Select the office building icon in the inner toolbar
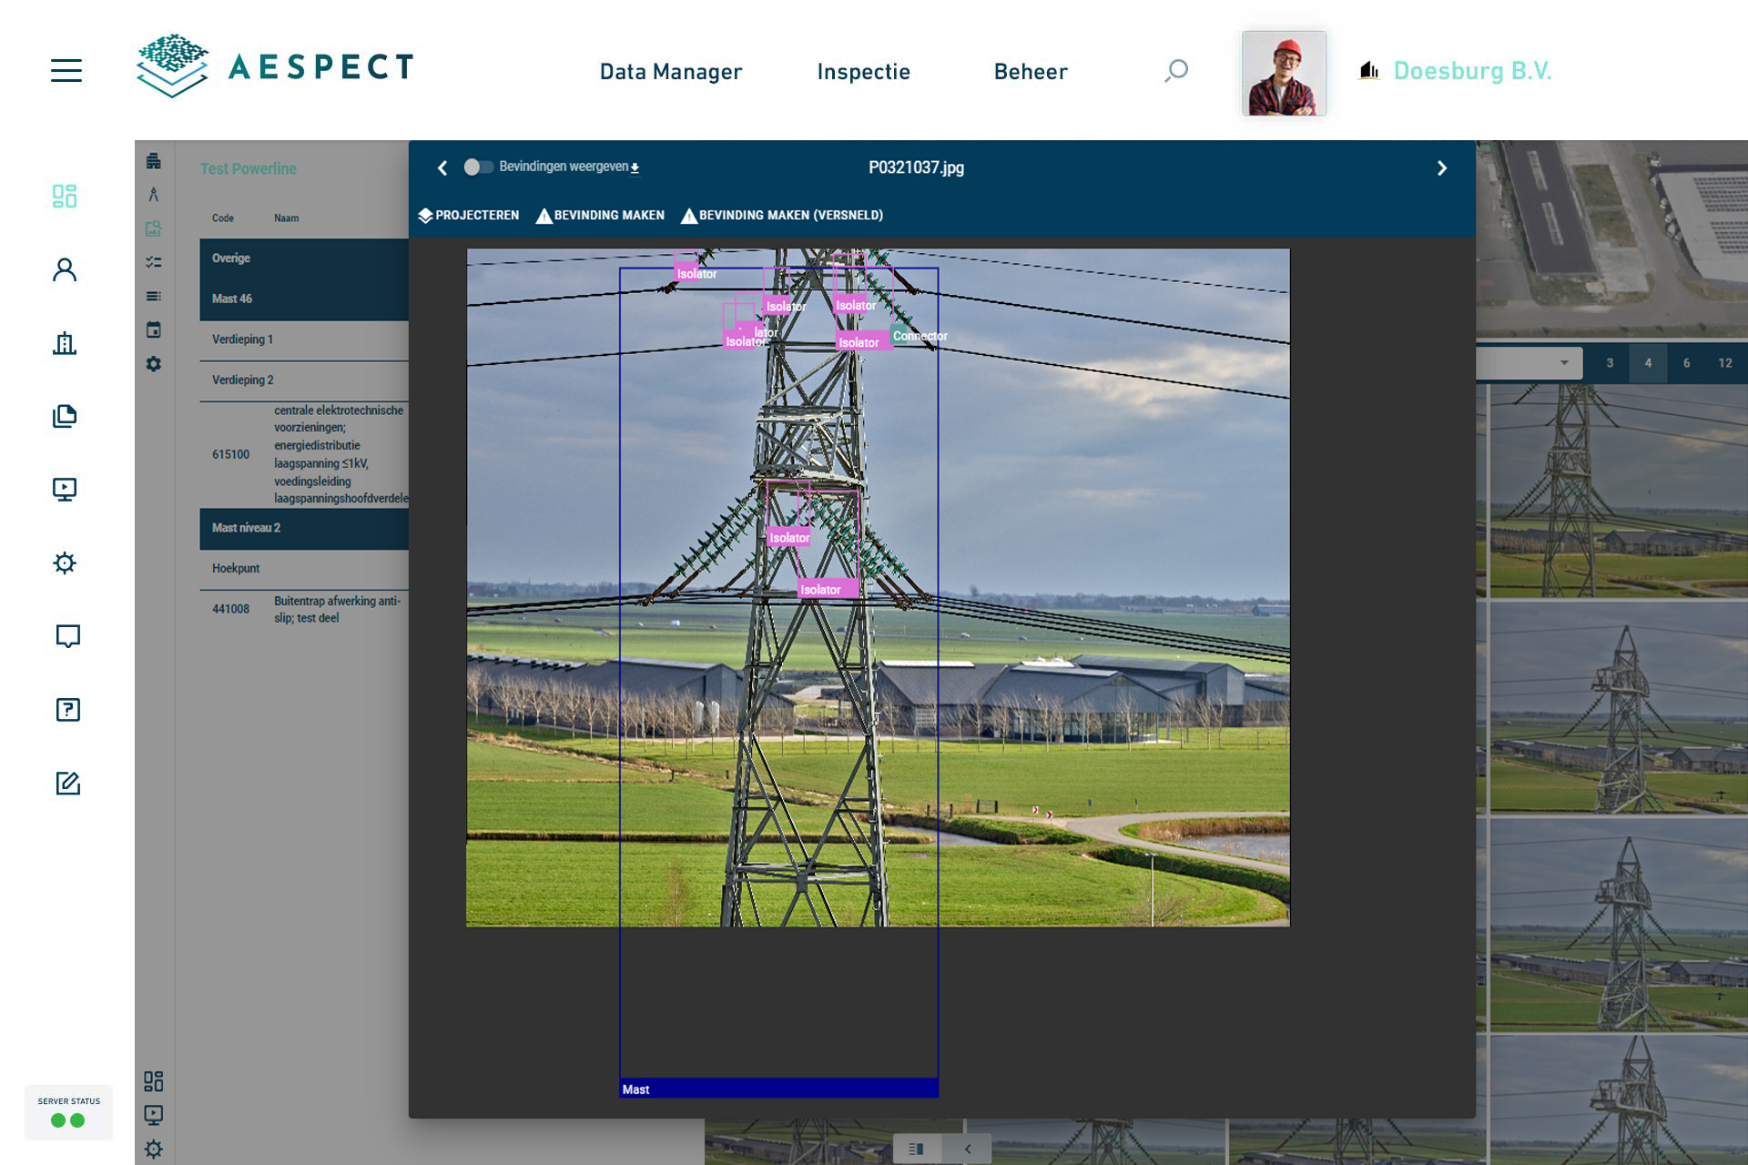 click(x=154, y=161)
